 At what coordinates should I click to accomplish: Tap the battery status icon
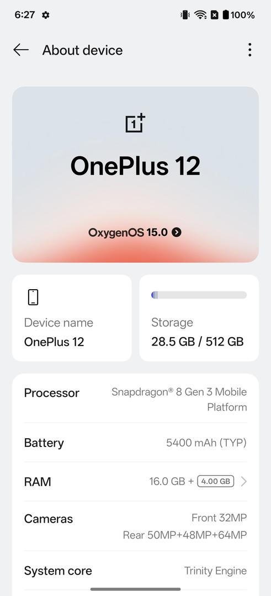(x=226, y=15)
